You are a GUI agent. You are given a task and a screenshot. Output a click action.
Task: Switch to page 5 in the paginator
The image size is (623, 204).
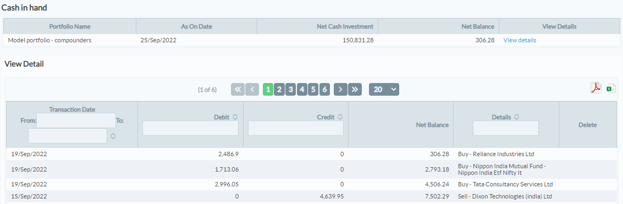point(313,90)
